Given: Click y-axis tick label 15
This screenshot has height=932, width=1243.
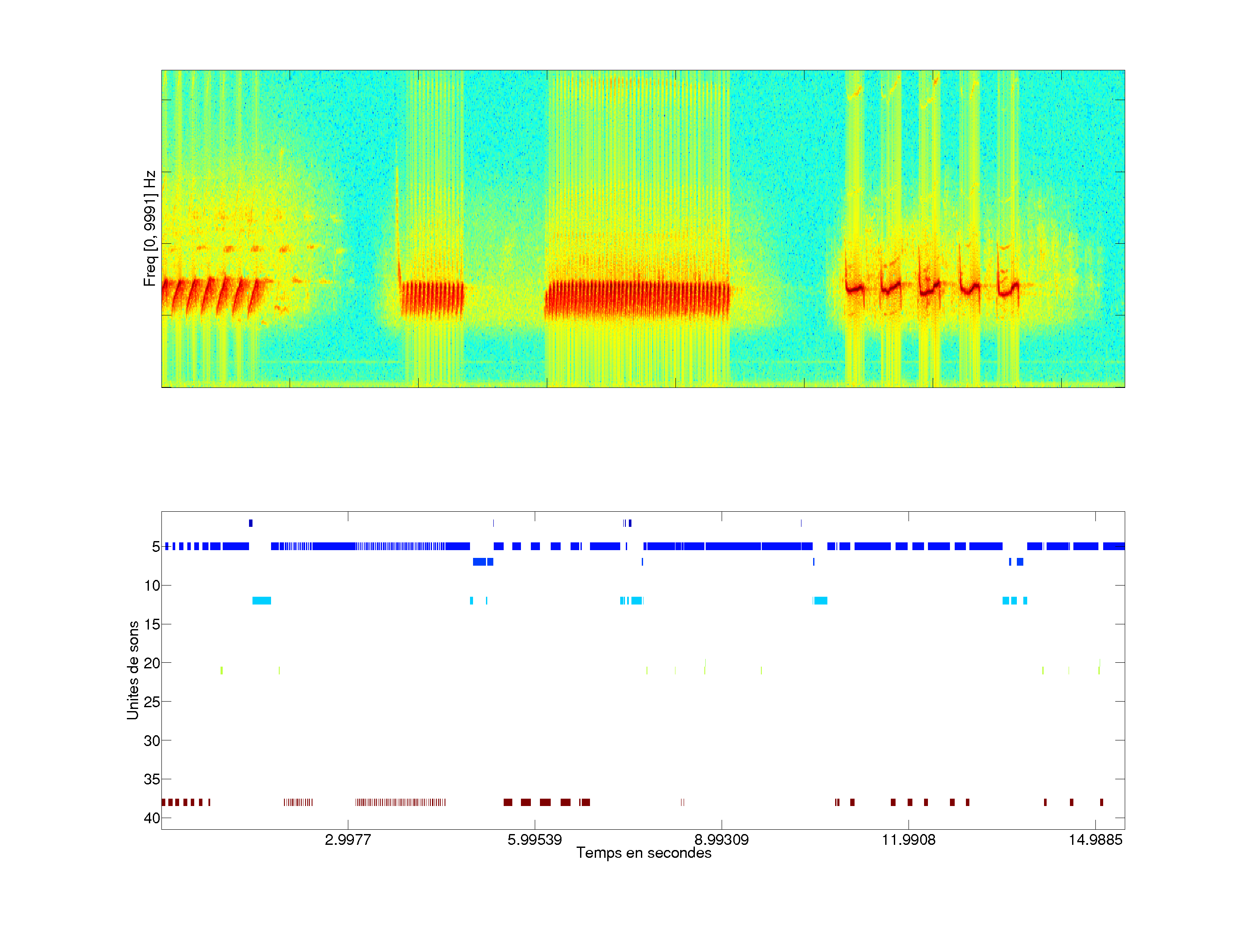Looking at the screenshot, I should tap(152, 624).
